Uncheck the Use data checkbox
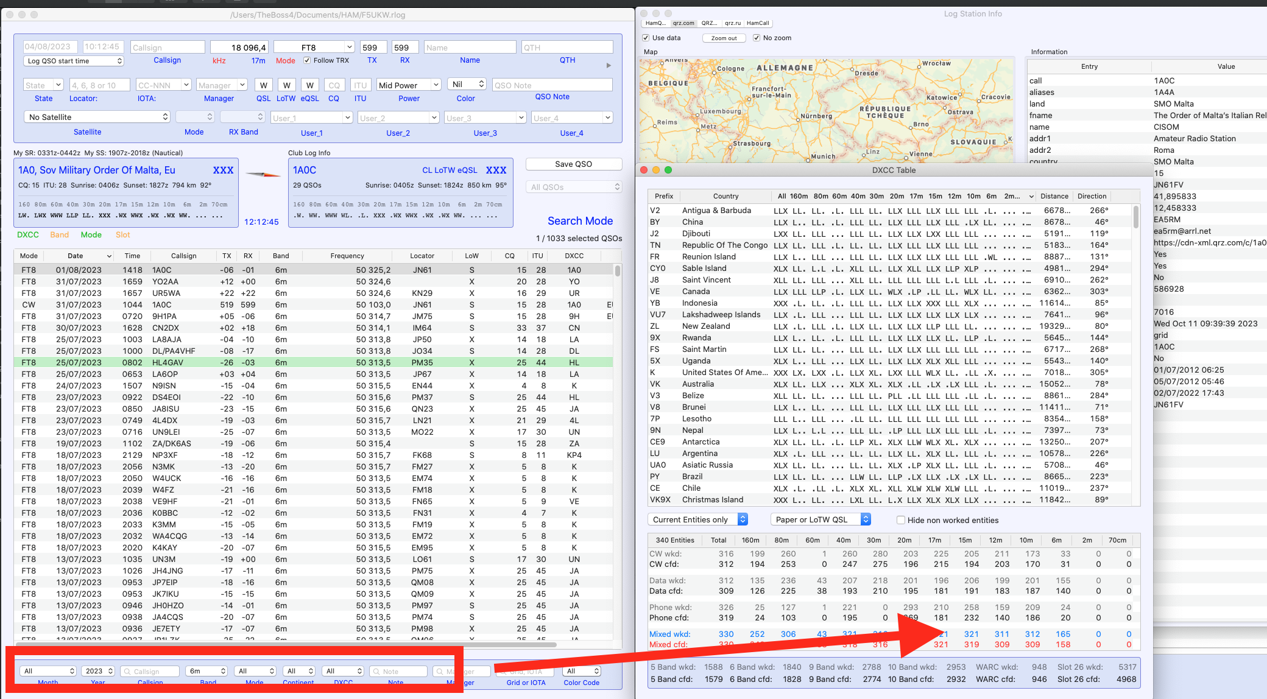 pyautogui.click(x=646, y=38)
